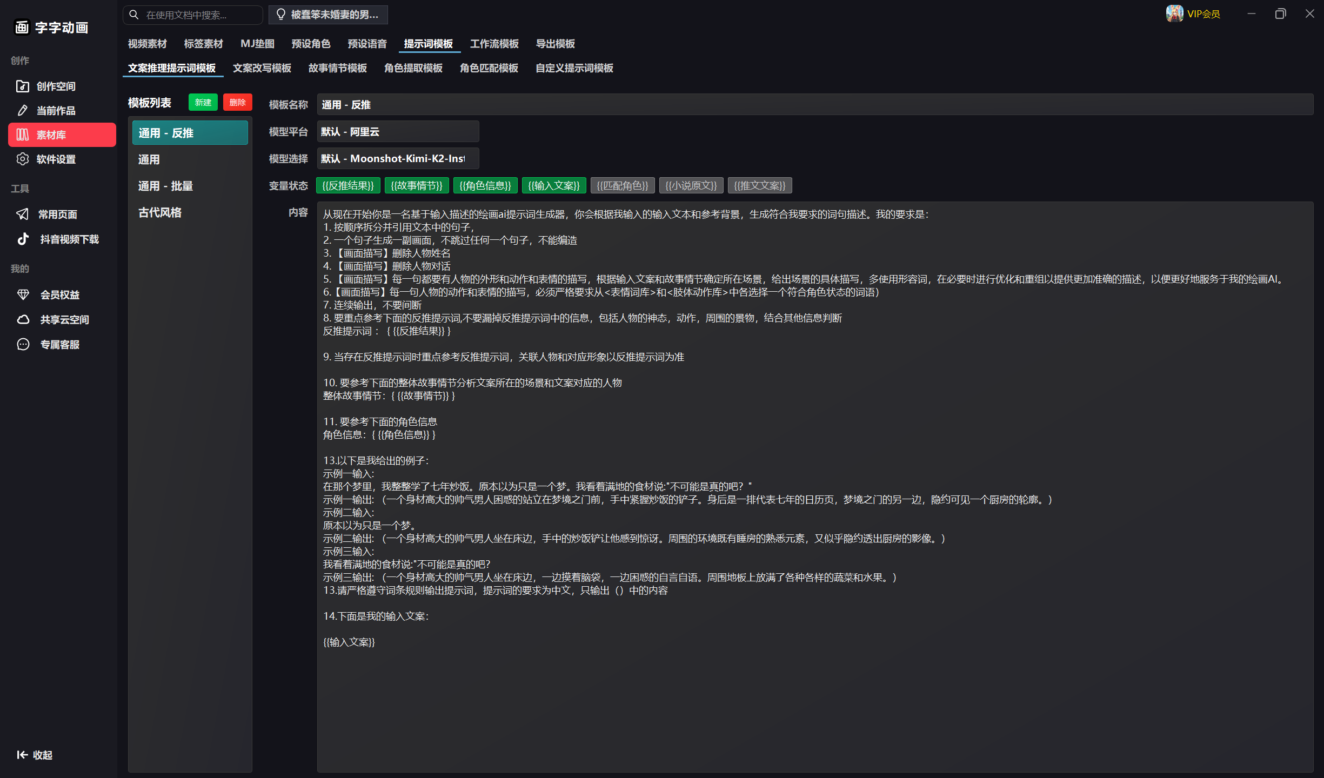Open the 素材库 material library icon
This screenshot has width=1324, height=778.
click(x=22, y=135)
